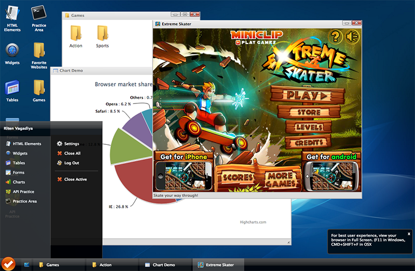The image size is (415, 271).
Task: Click the Extreme Skater window title bar
Action: click(247, 24)
